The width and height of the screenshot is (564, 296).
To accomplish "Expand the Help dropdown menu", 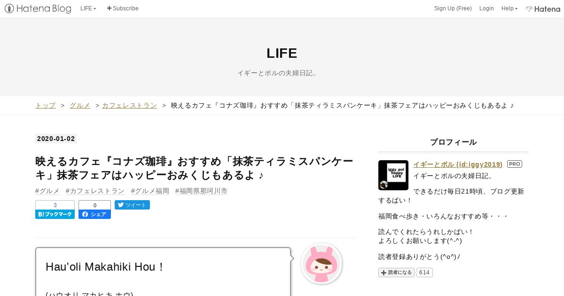I will click(x=509, y=8).
